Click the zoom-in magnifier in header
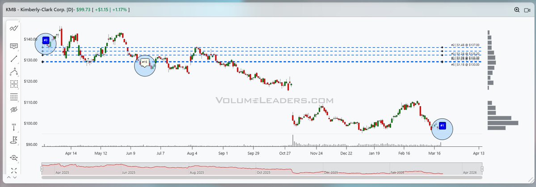Image resolution: width=536 pixels, height=187 pixels. point(517,10)
